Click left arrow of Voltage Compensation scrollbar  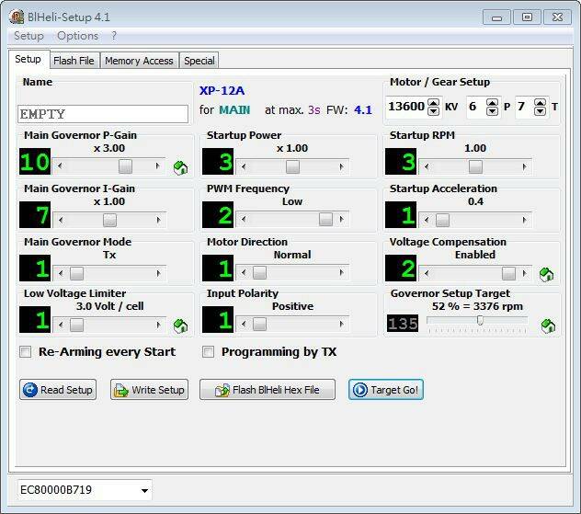[427, 273]
